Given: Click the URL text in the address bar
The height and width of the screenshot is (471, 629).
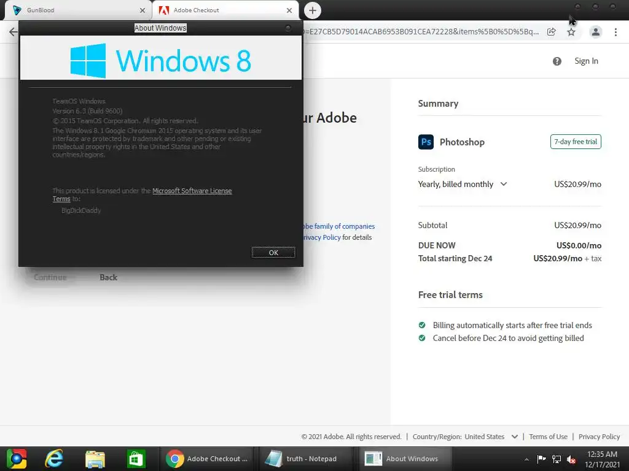Looking at the screenshot, I should point(421,32).
